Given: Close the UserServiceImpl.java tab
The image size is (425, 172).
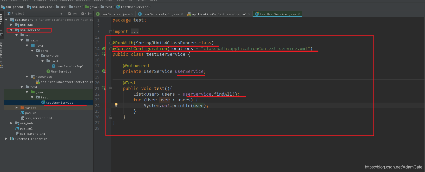Looking at the screenshot, I should 182,14.
